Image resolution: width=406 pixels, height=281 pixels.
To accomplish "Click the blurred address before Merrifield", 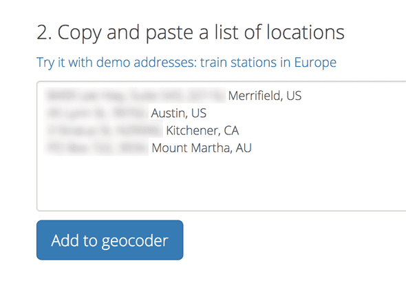I will [x=135, y=96].
